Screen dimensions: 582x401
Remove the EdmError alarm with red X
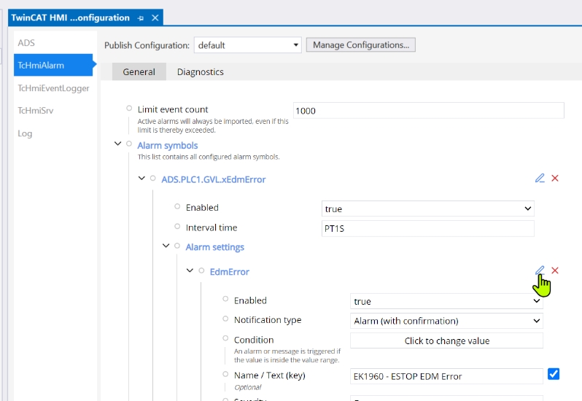[555, 270]
